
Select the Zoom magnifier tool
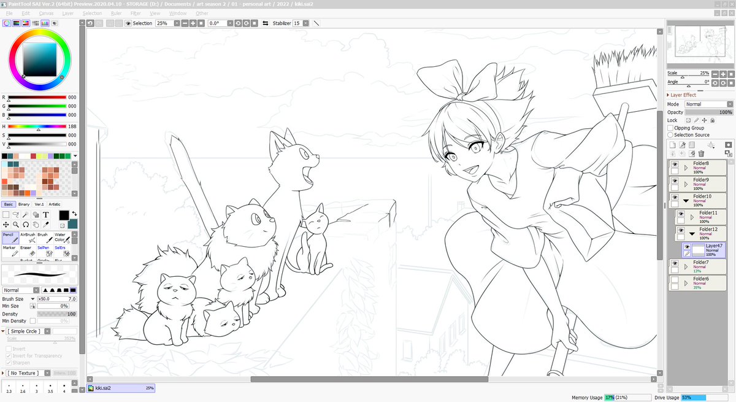click(15, 225)
